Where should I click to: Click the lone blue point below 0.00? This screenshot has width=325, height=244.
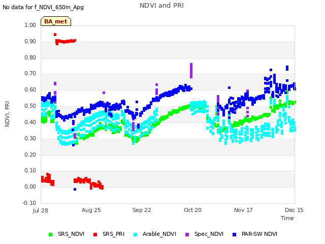pyautogui.click(x=75, y=190)
